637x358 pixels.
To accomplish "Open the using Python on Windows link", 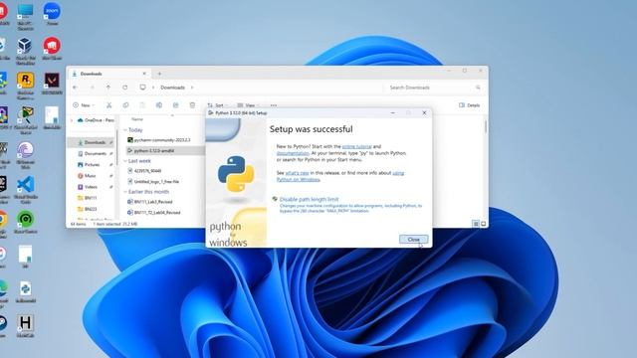I will click(340, 176).
